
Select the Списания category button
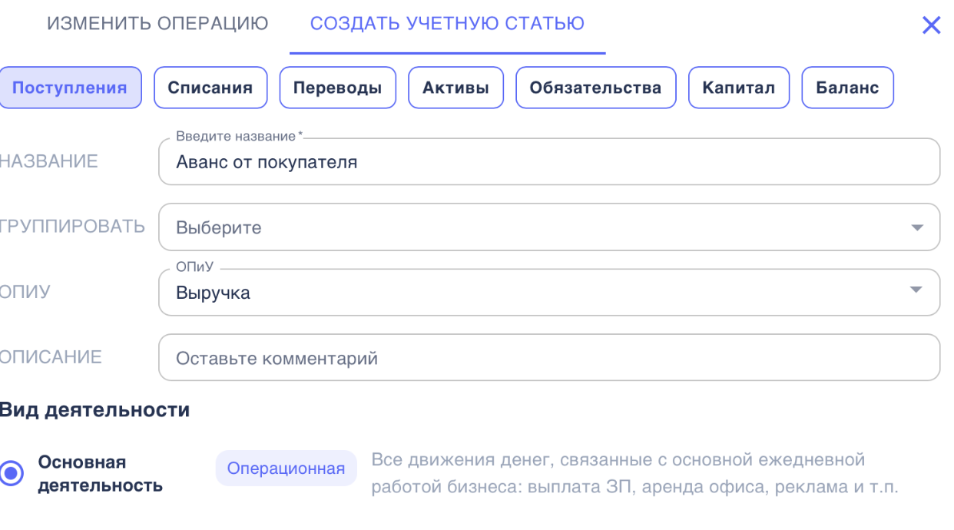[210, 87]
